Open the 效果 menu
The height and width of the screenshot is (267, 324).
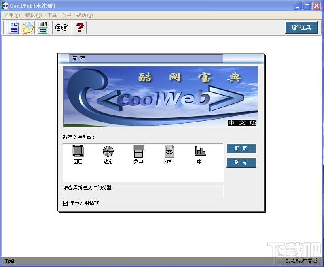coord(66,15)
